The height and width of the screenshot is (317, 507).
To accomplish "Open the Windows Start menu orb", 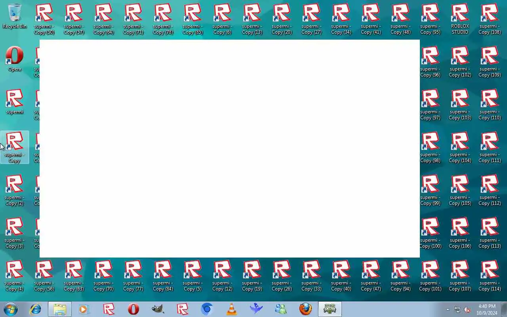I will (x=10, y=309).
